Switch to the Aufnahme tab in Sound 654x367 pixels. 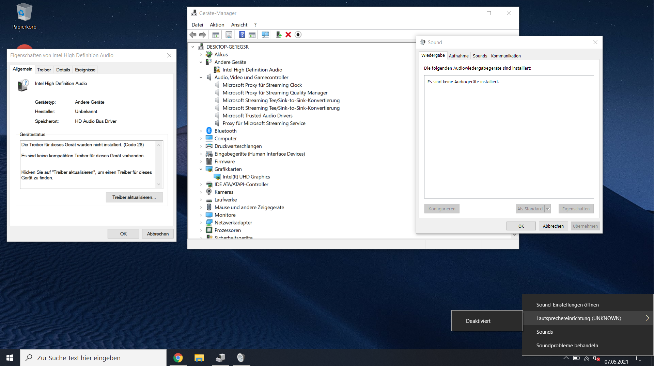click(458, 56)
